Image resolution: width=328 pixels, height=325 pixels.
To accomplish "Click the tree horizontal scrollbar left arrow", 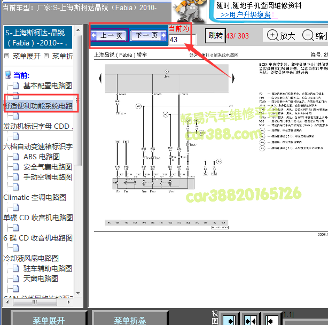I will click(7, 302).
